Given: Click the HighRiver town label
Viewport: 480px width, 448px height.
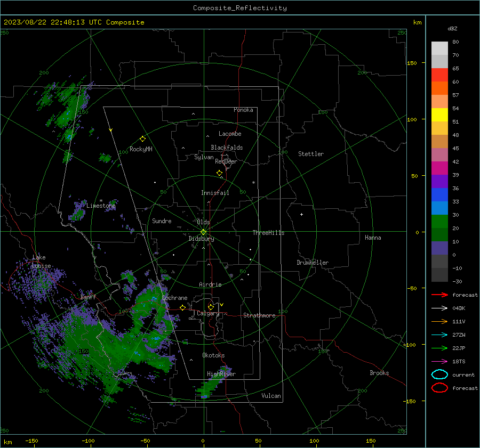Looking at the screenshot, I should 221,374.
